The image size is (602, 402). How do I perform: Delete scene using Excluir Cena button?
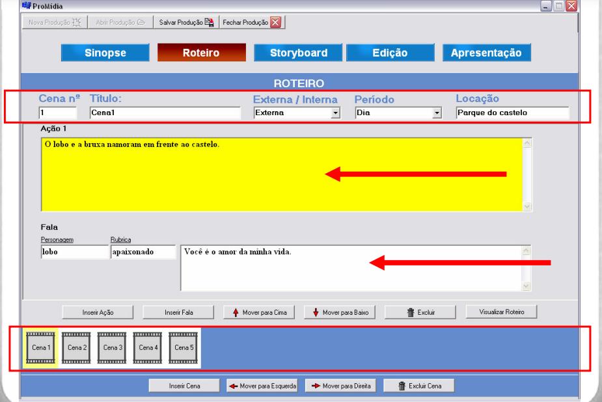[418, 386]
